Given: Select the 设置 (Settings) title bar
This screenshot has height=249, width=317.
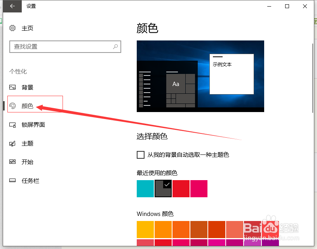Looking at the screenshot, I should tap(31, 6).
